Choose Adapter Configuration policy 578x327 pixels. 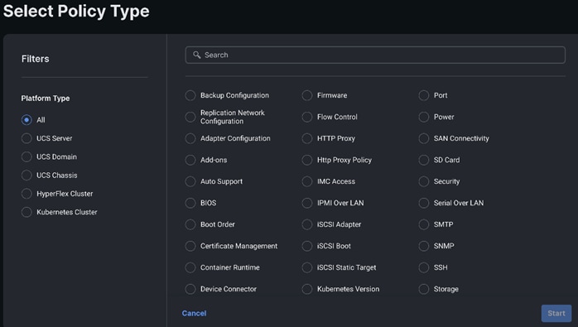tap(190, 138)
